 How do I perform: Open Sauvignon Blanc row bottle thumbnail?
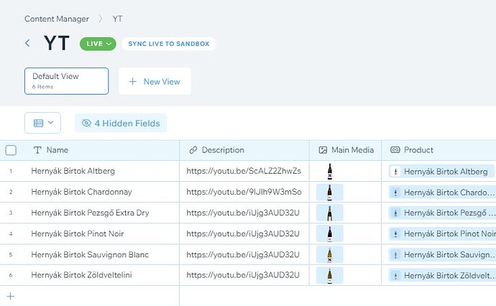coord(330,255)
